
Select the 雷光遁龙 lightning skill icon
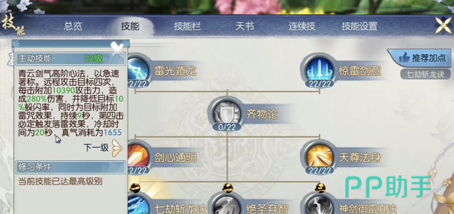[x=139, y=70]
